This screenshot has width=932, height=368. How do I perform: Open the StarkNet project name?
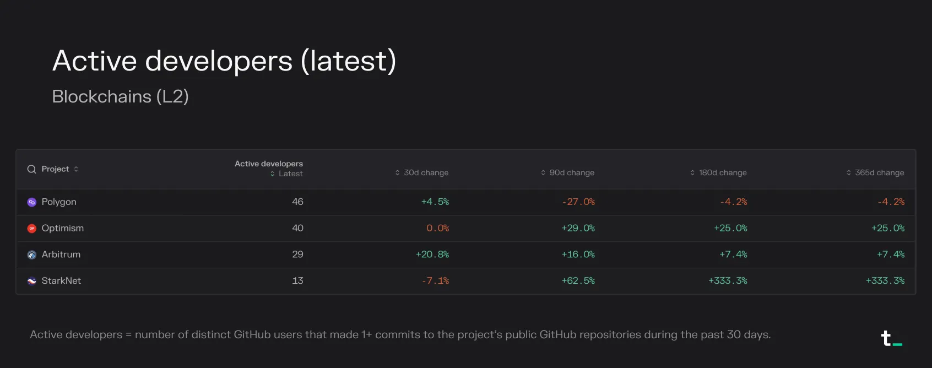pyautogui.click(x=61, y=281)
